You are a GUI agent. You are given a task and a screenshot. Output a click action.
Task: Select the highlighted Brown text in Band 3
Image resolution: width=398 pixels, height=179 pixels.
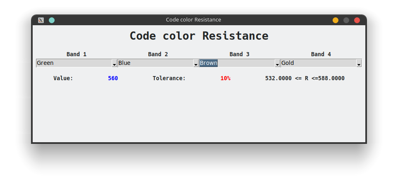(209, 63)
